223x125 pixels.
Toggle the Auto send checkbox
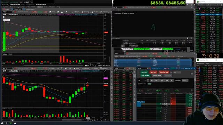pyautogui.click(x=139, y=84)
